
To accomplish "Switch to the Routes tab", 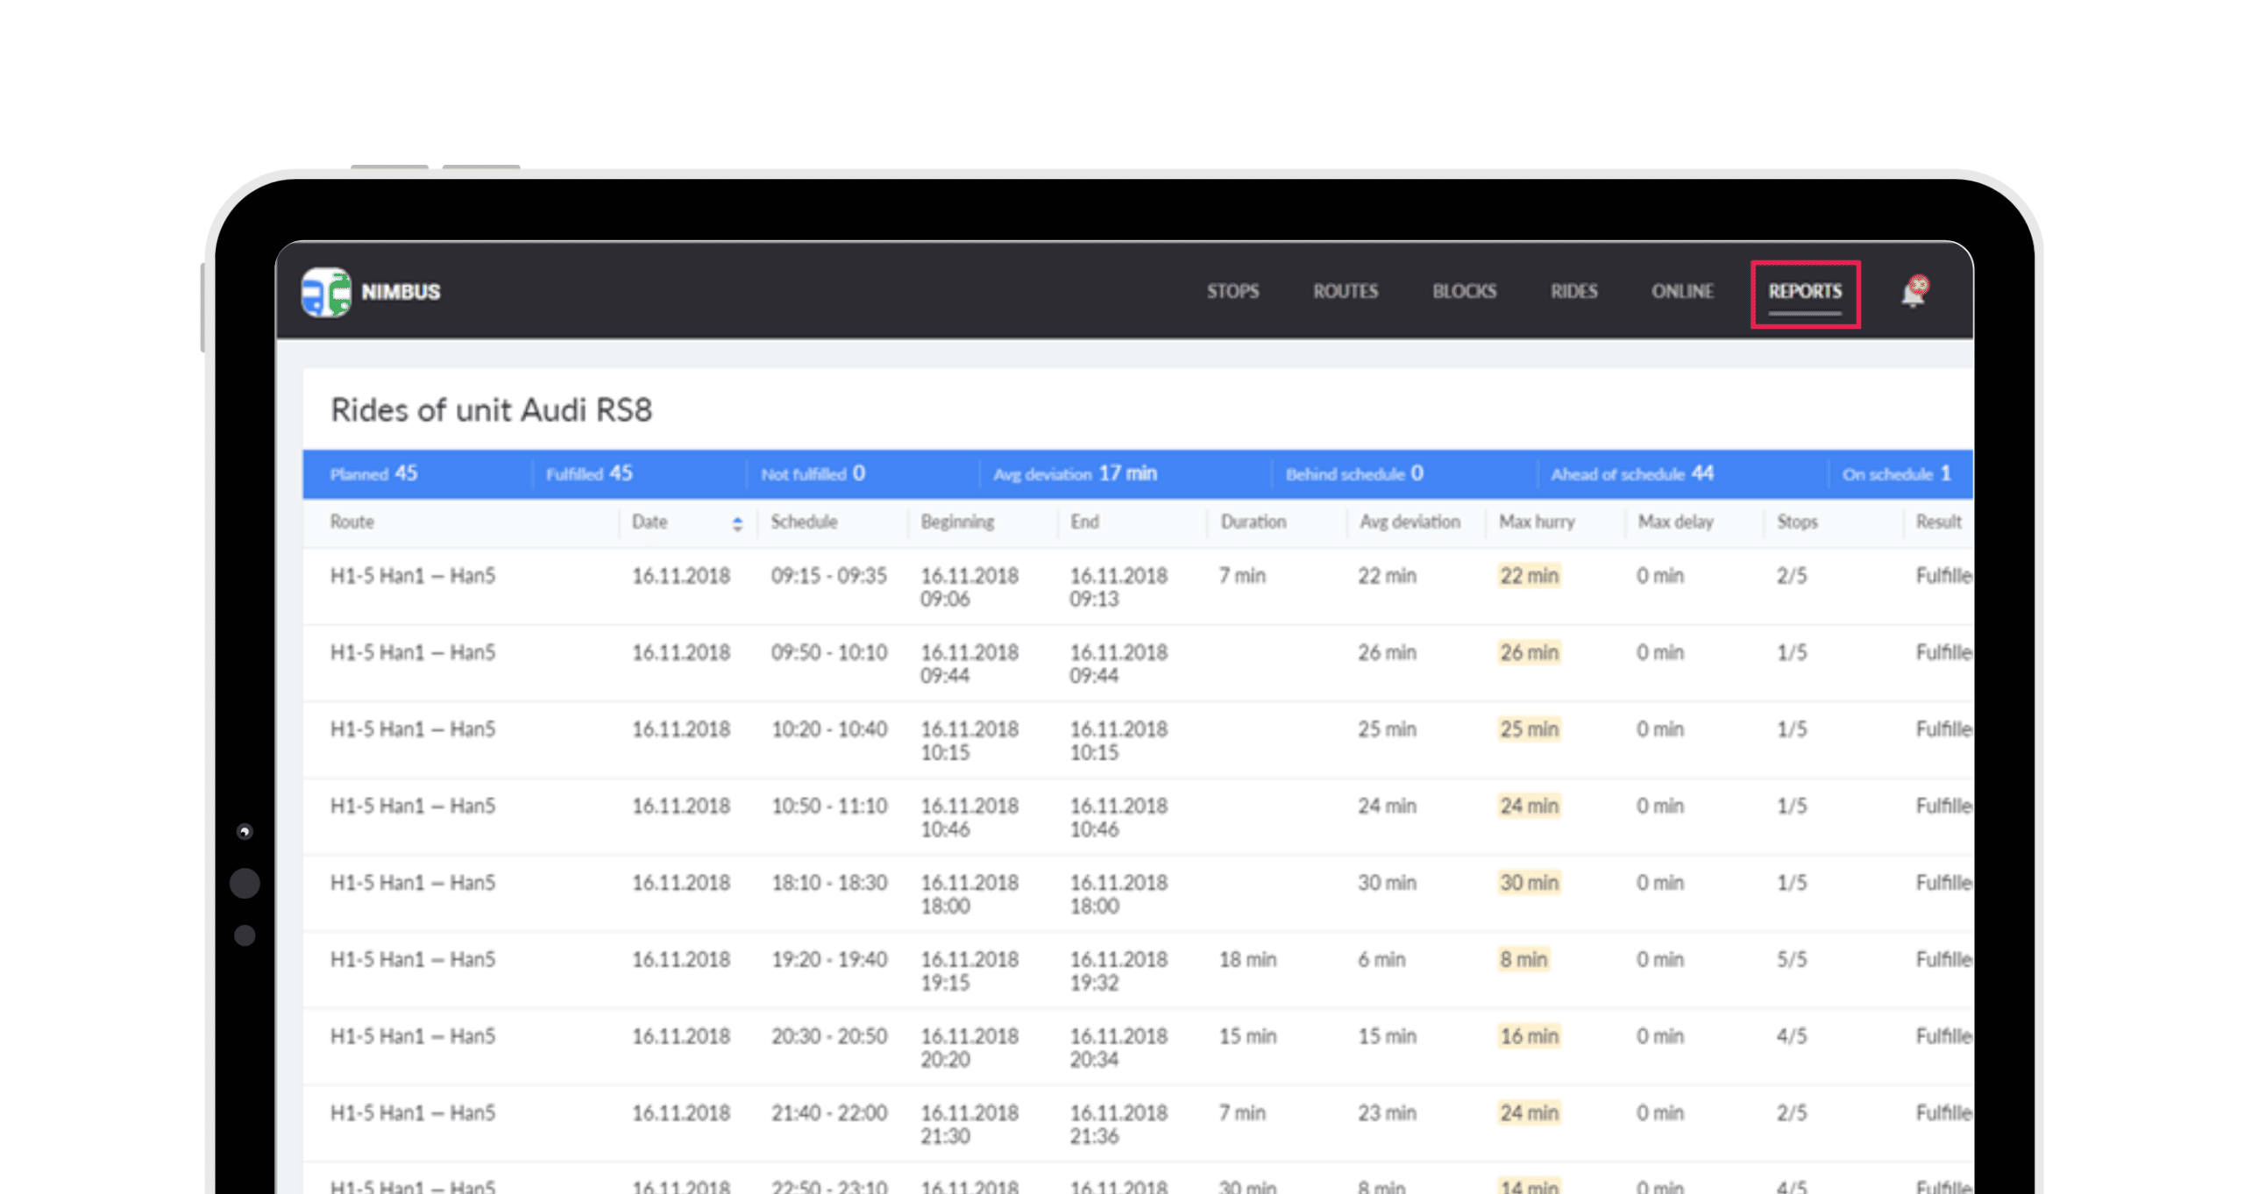I will (x=1345, y=291).
